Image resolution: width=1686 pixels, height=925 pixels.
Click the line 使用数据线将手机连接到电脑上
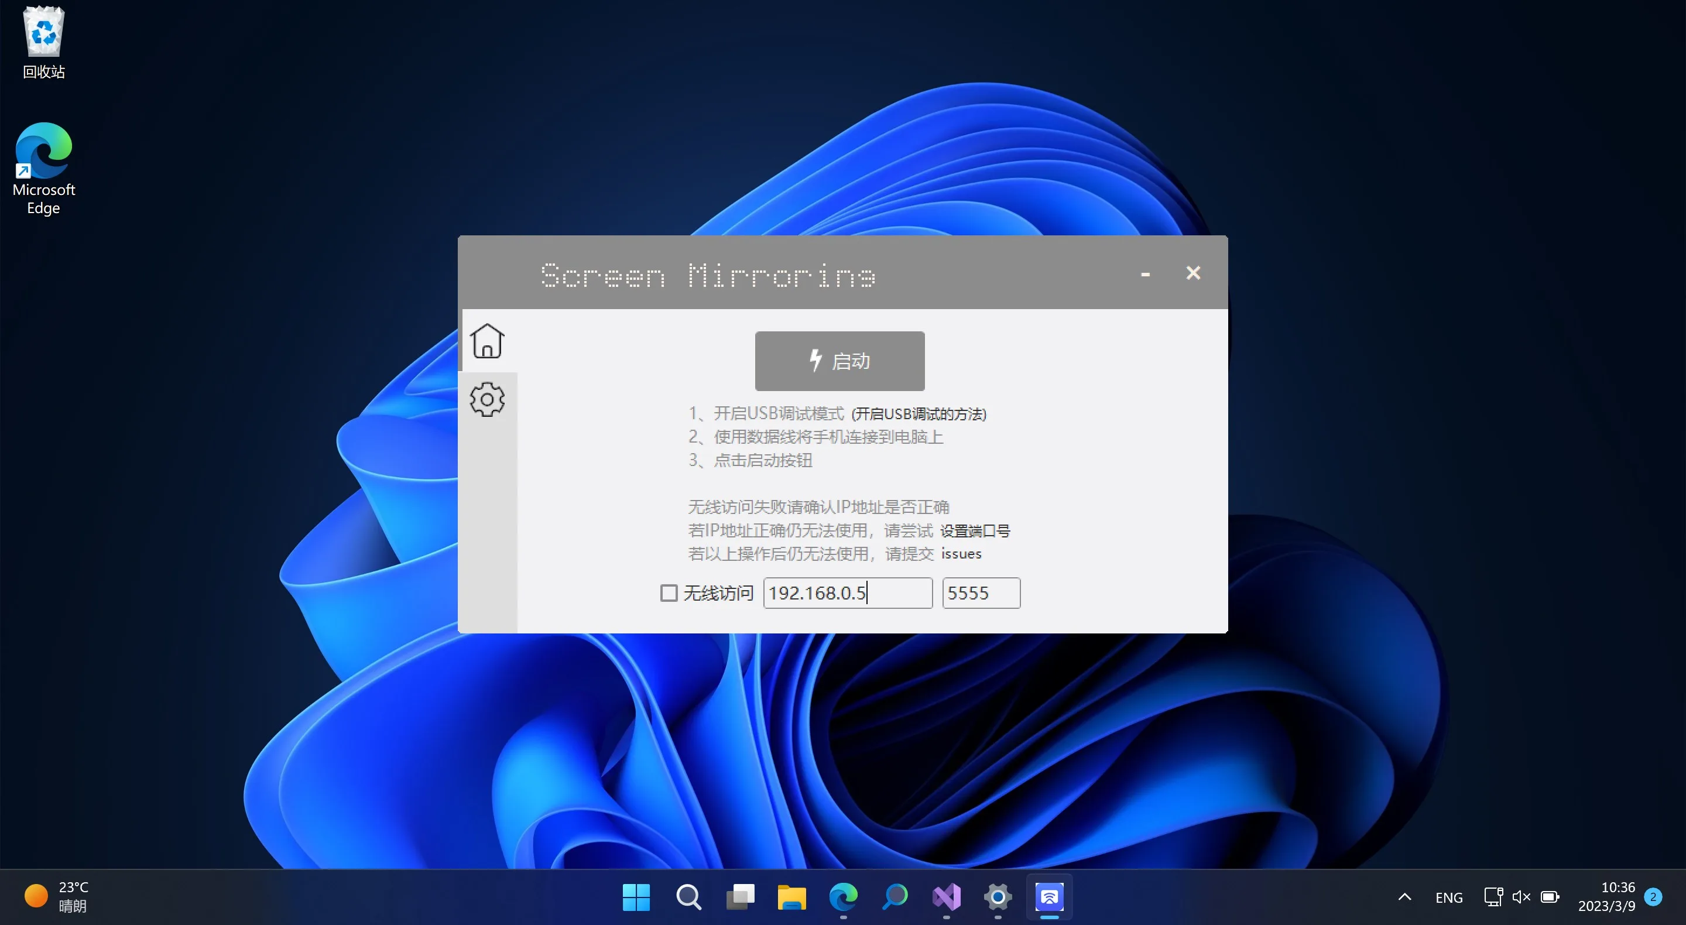pos(815,437)
